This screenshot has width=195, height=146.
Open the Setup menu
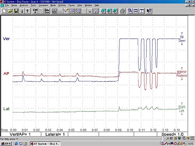[14, 5]
